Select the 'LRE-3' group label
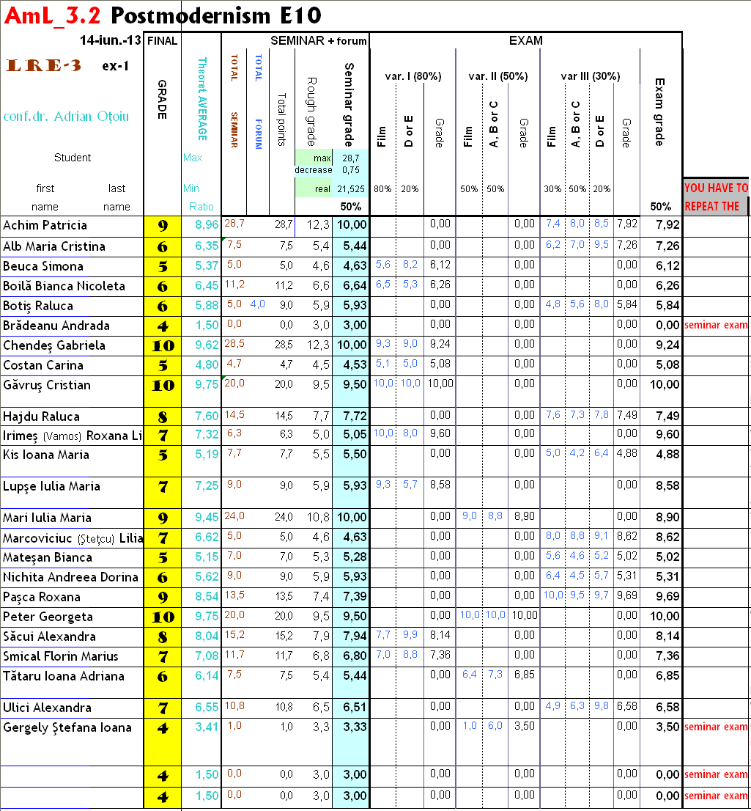The height and width of the screenshot is (811, 751). tap(44, 66)
